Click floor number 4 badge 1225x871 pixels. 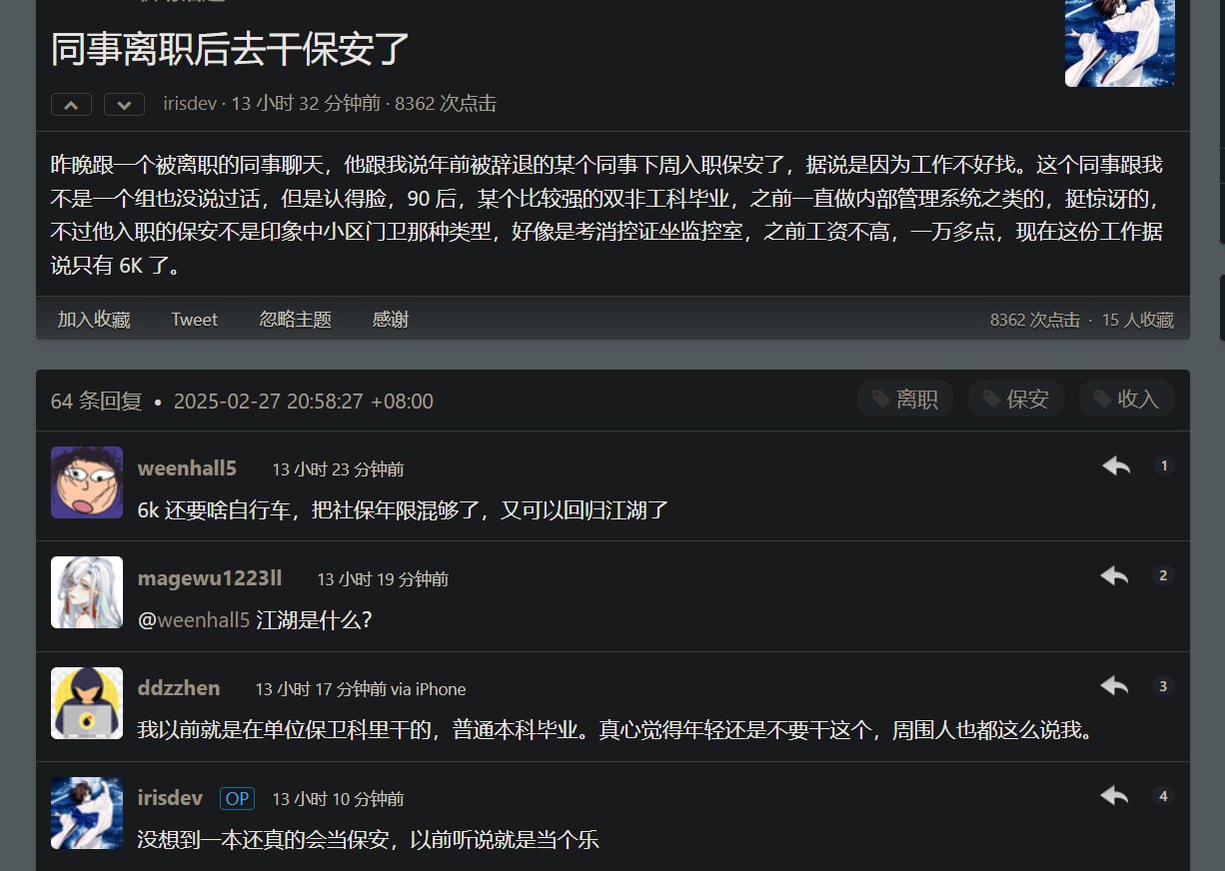pos(1162,796)
